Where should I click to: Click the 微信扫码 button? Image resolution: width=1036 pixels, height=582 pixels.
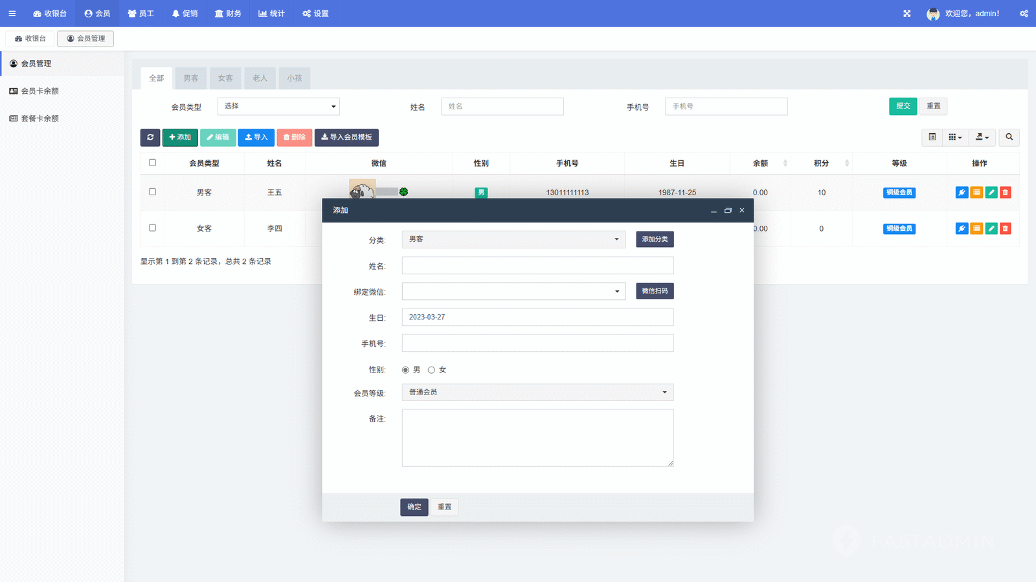pos(655,292)
